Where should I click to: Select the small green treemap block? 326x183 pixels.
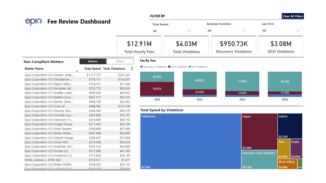pyautogui.click(x=300, y=163)
